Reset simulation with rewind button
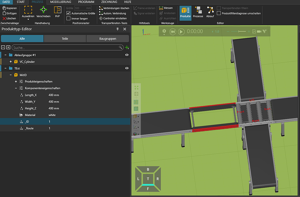 click(173, 32)
